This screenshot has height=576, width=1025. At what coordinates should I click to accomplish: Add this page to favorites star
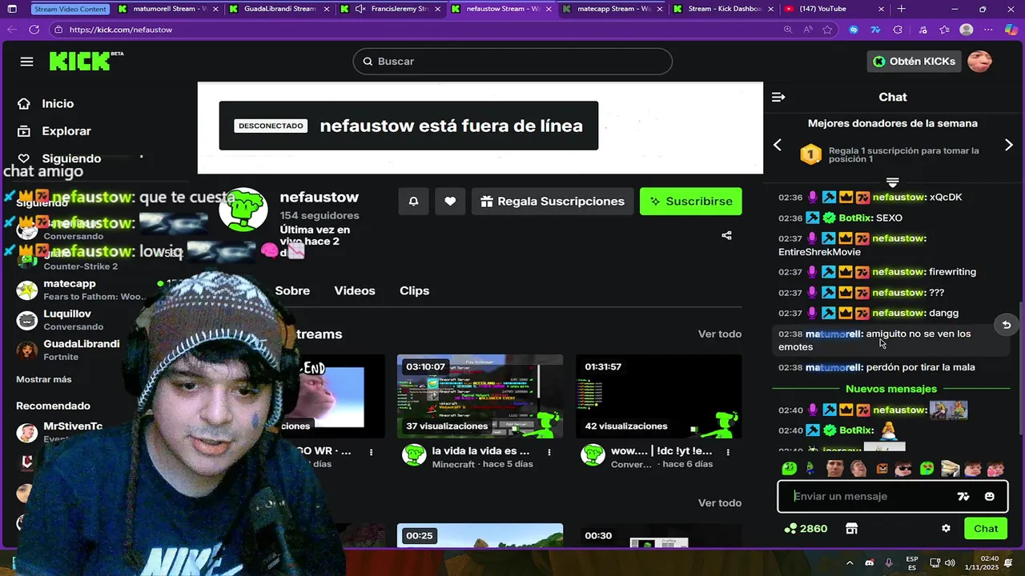coord(827,30)
